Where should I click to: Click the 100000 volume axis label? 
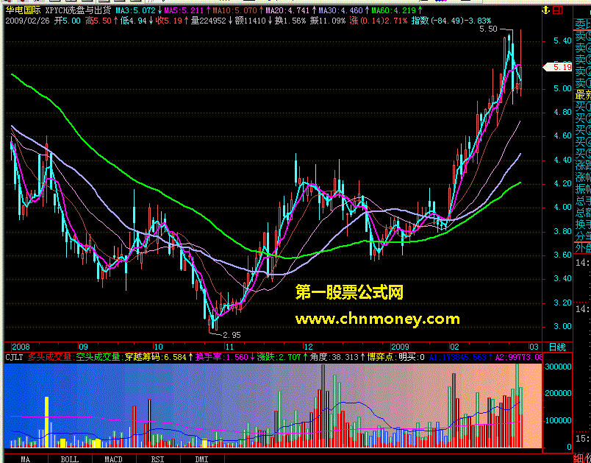[x=558, y=421]
